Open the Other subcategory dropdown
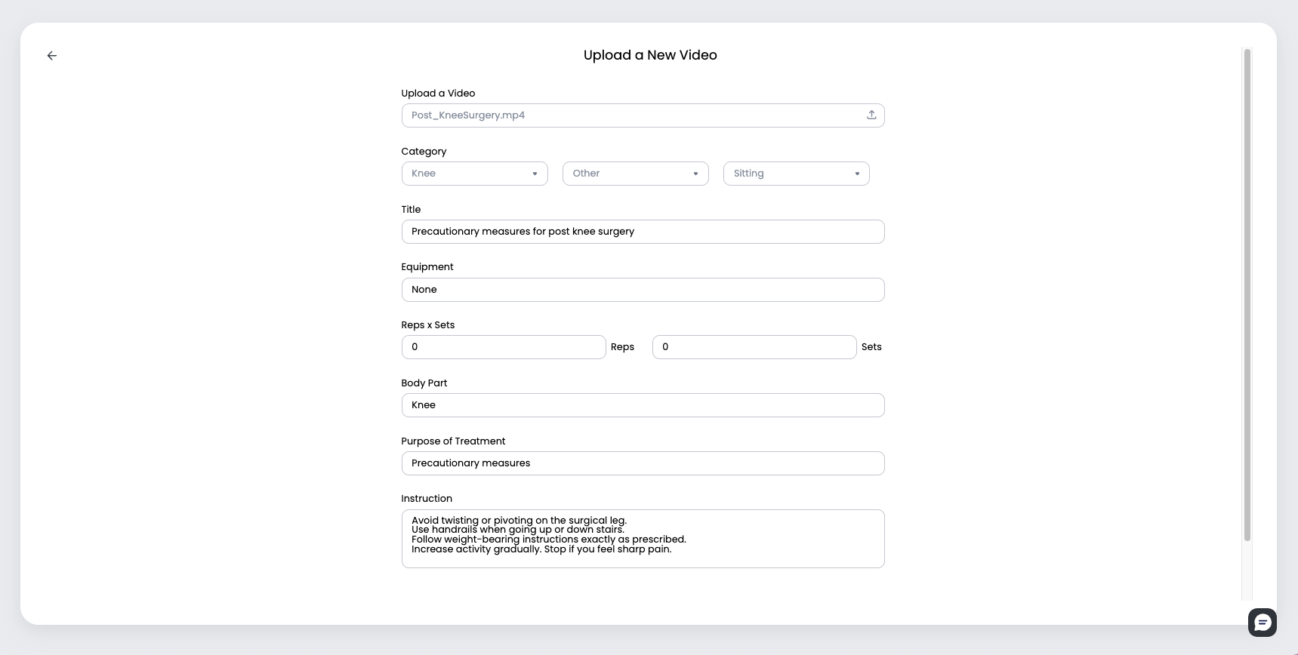Screen dimensions: 1298x655 click(635, 174)
